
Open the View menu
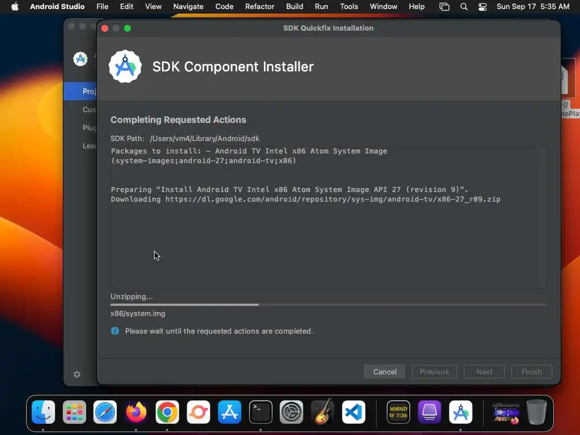point(153,7)
